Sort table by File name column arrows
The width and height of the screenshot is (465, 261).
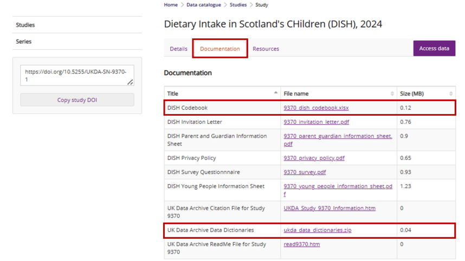click(x=392, y=93)
